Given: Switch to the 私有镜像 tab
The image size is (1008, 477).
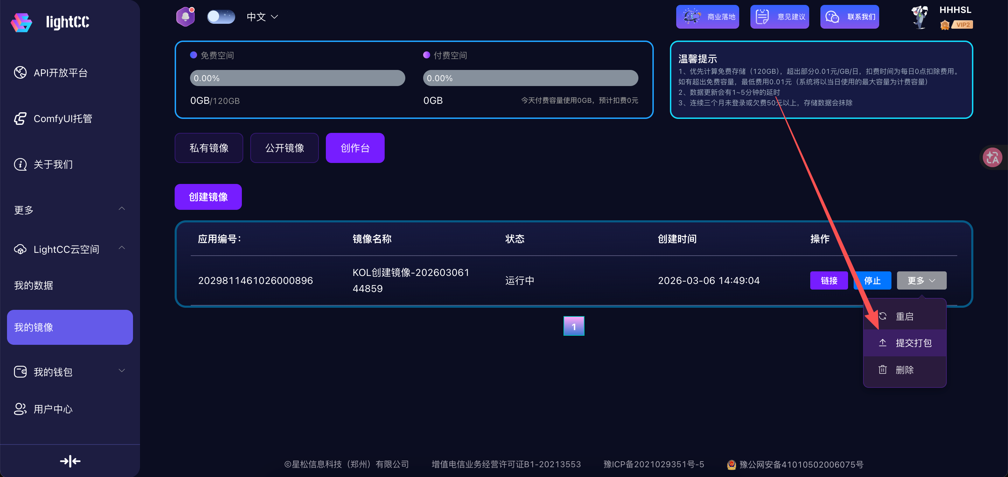Looking at the screenshot, I should tap(209, 148).
